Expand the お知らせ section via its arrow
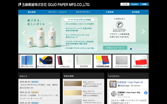This screenshot has width=167, height=104. pyautogui.click(x=29, y=76)
